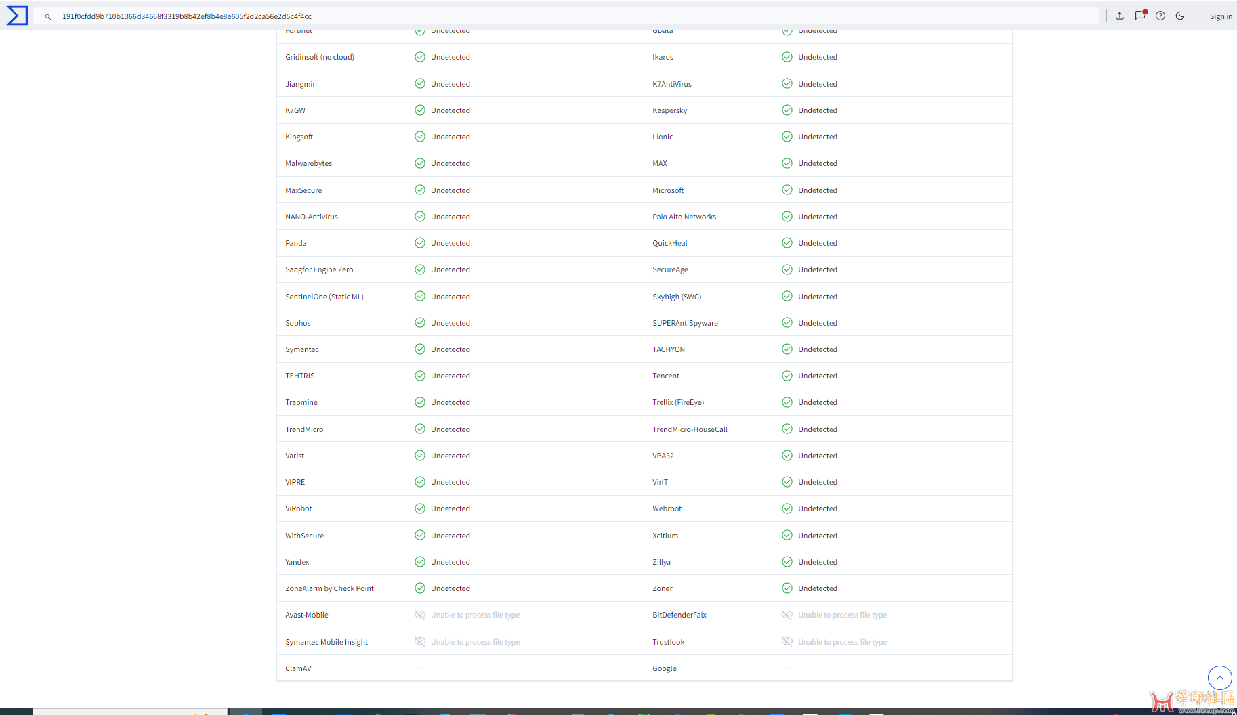Open the help question mark icon
This screenshot has width=1237, height=715.
coord(1160,16)
